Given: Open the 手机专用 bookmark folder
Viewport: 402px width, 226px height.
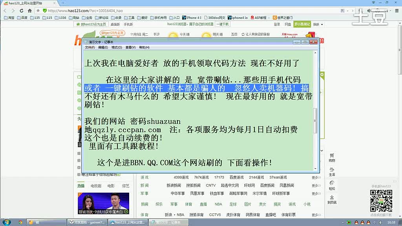Looking at the screenshot, I should pyautogui.click(x=159, y=18).
